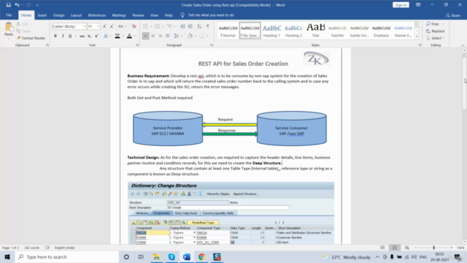Justify the paragraph text
The image size is (467, 263).
pyautogui.click(x=168, y=36)
